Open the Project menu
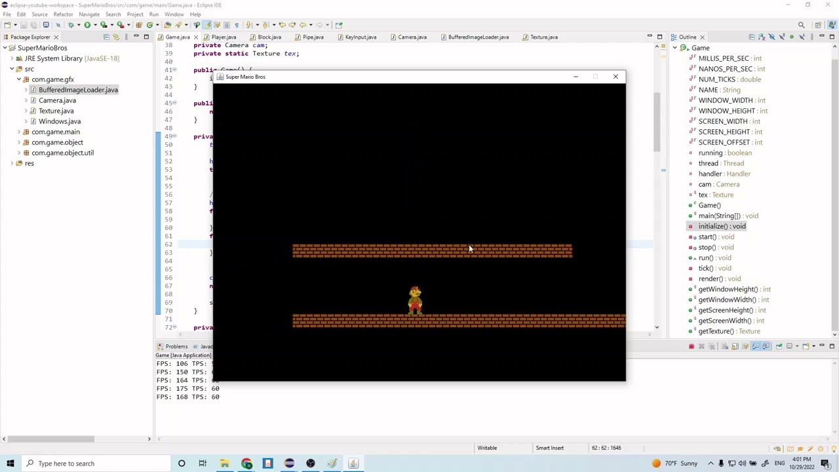This screenshot has width=839, height=472. pyautogui.click(x=135, y=14)
